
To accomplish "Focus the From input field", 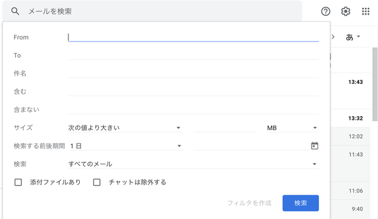I will coord(193,37).
